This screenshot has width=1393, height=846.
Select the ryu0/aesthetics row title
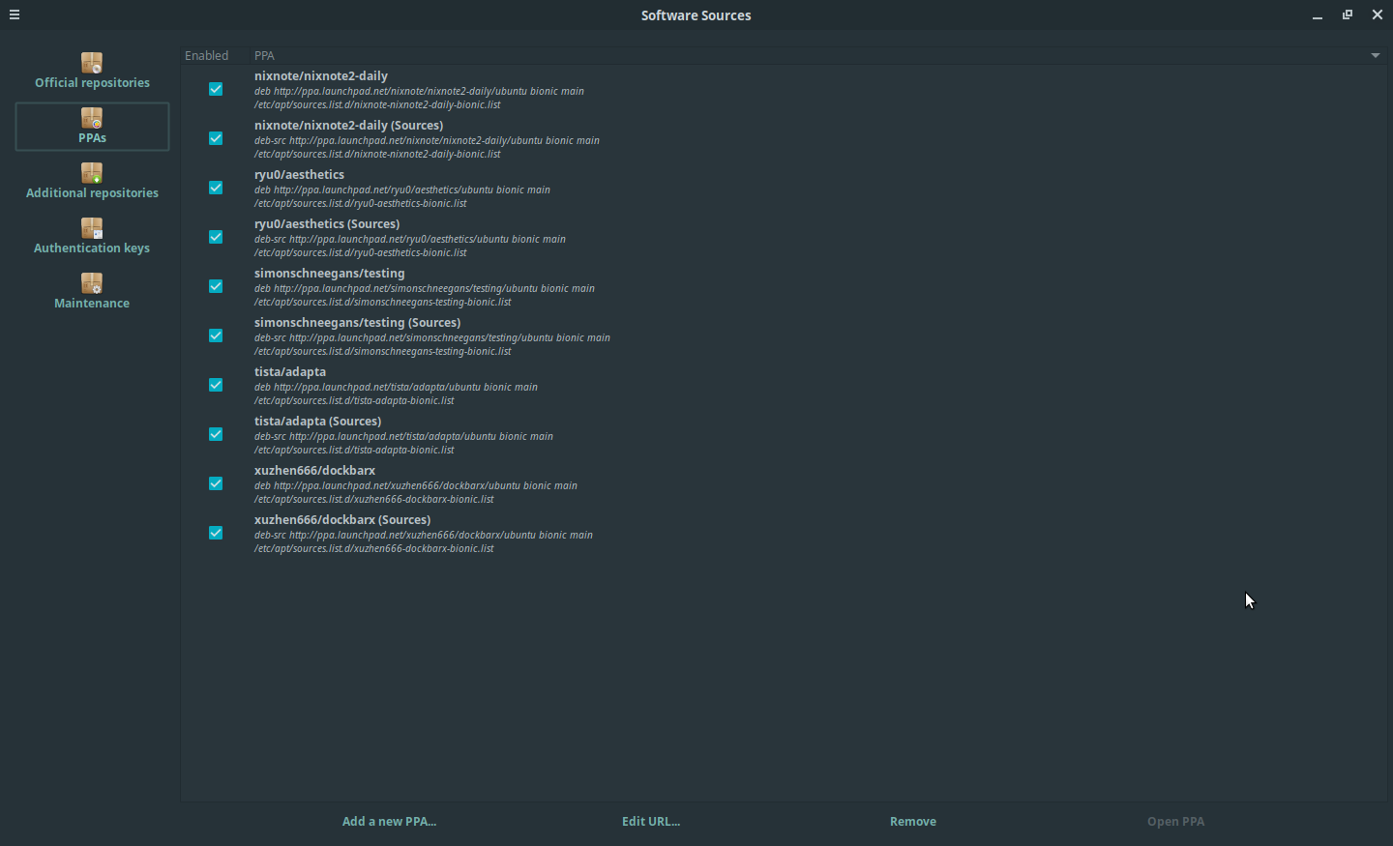pyautogui.click(x=299, y=175)
